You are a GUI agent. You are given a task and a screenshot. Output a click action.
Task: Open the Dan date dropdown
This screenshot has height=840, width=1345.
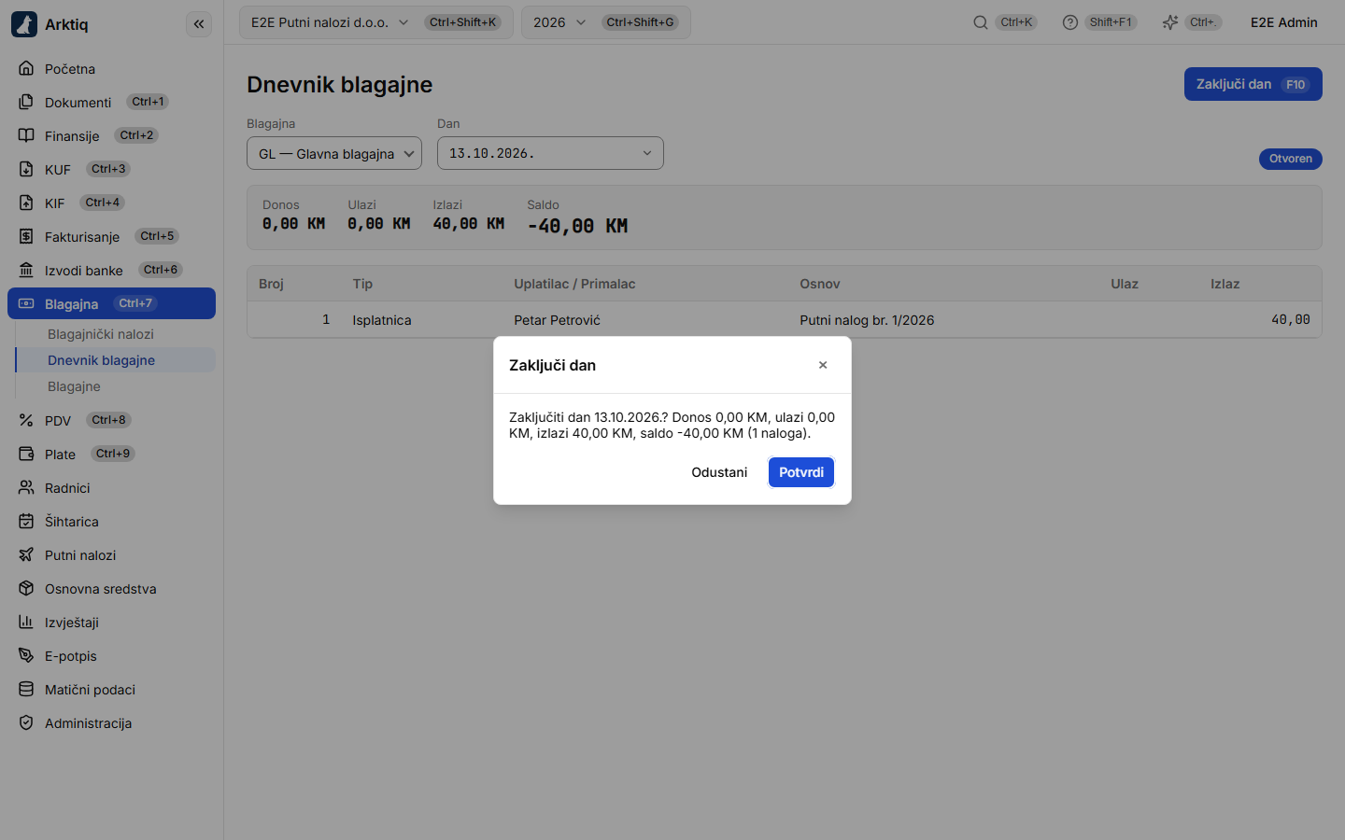[550, 154]
